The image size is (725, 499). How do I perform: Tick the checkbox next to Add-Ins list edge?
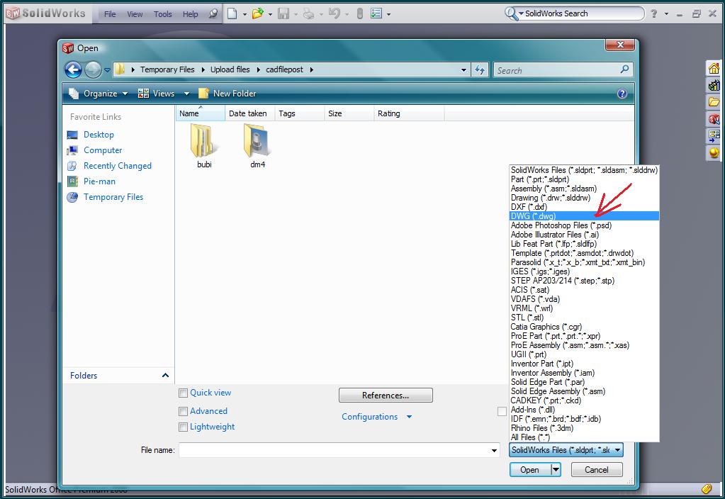pyautogui.click(x=502, y=411)
